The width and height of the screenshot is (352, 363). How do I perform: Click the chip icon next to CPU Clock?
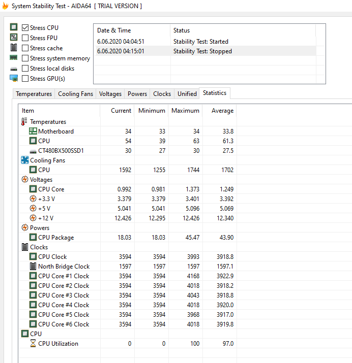tap(33, 256)
